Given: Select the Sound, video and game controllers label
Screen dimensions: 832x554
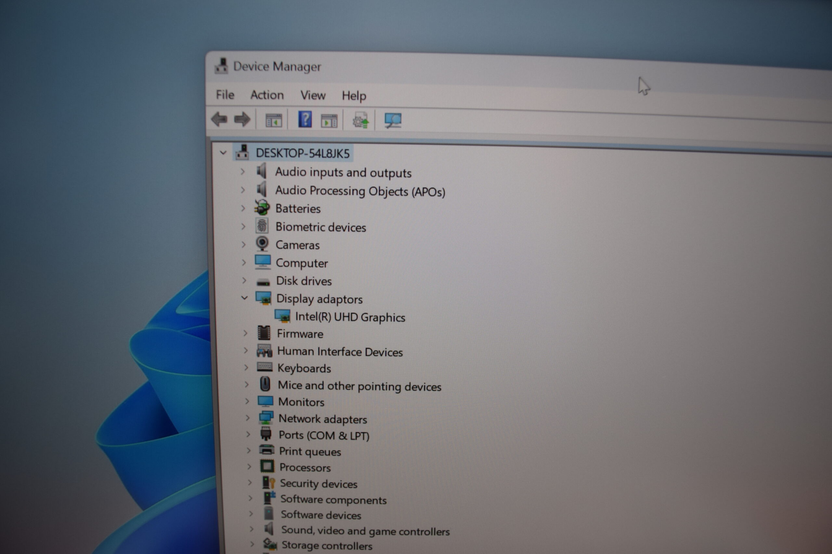Looking at the screenshot, I should pos(365,531).
